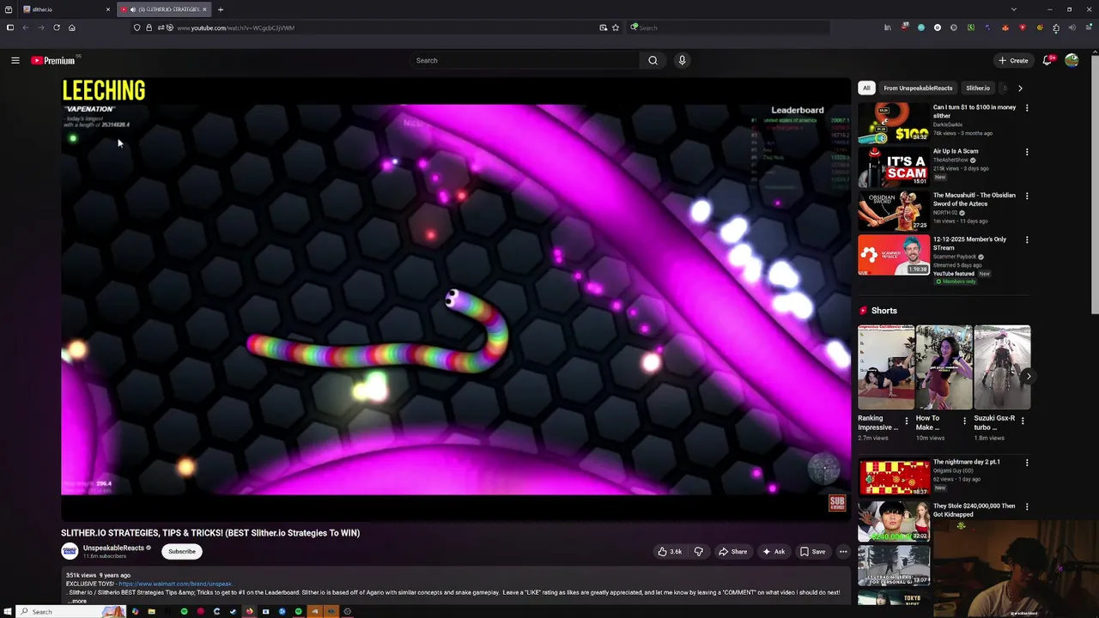The width and height of the screenshot is (1099, 618).
Task: Open options for 'Ranking Impressive' short
Action: click(906, 421)
